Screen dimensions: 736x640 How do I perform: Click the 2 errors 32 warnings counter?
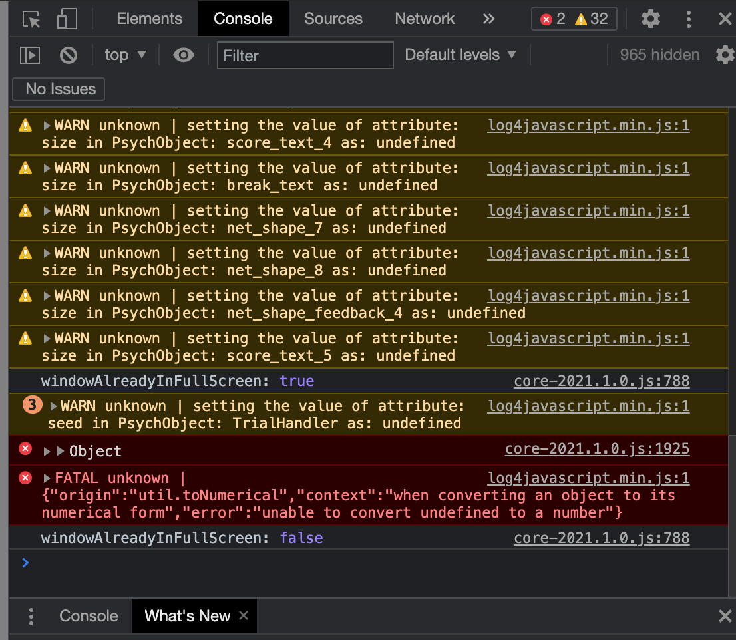point(574,19)
